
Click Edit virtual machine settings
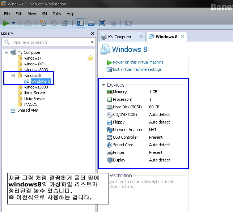coord(137,69)
